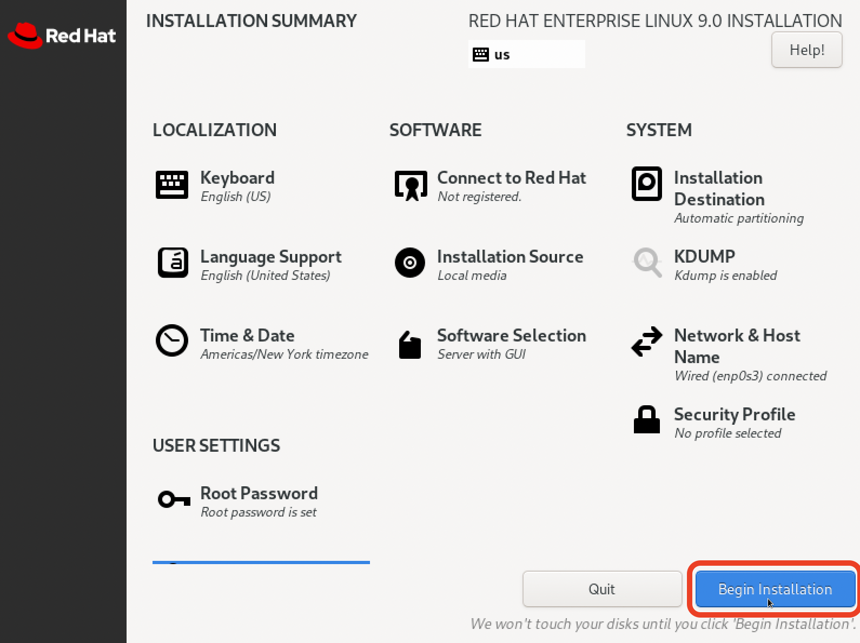
Task: Click 'Root password is set' status
Action: pyautogui.click(x=259, y=512)
